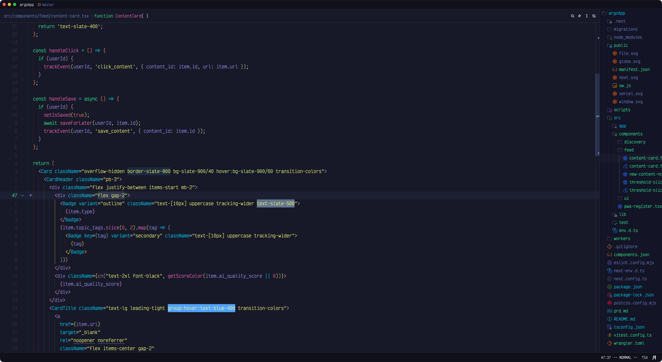Click the file.svg file icon
The image size is (662, 362).
615,53
